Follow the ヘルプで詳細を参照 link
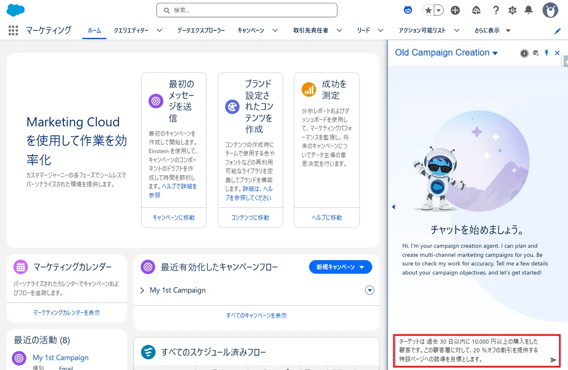This screenshot has height=370, width=568. coord(173,191)
